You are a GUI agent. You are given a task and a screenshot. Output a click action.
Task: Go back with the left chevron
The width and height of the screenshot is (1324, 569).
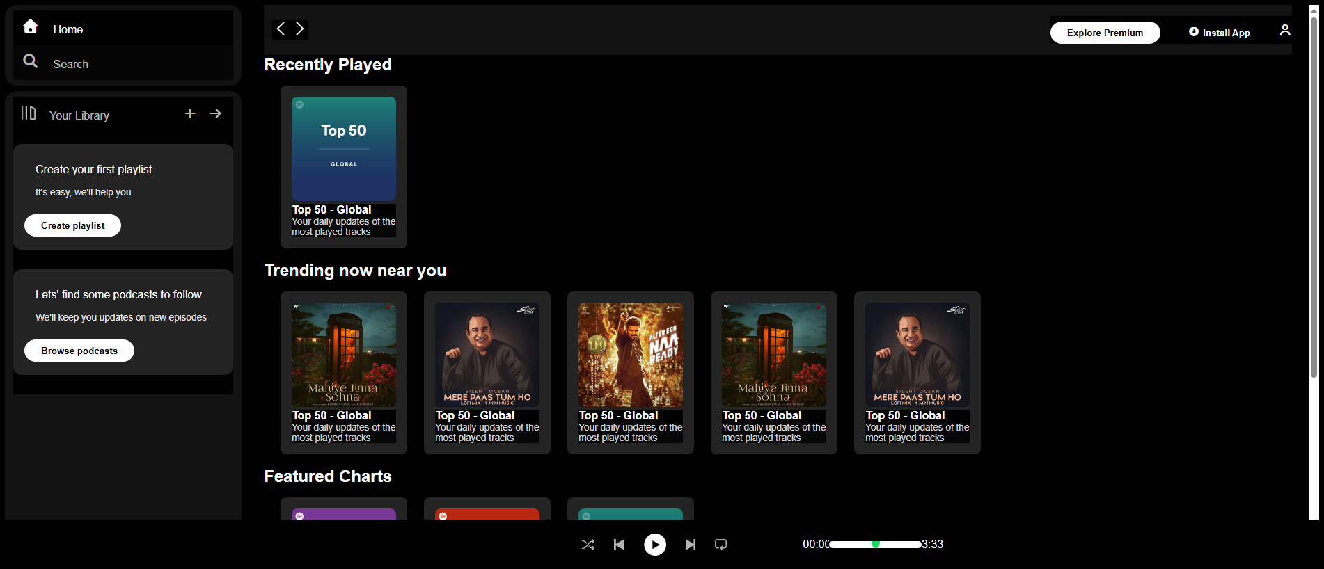pos(281,29)
